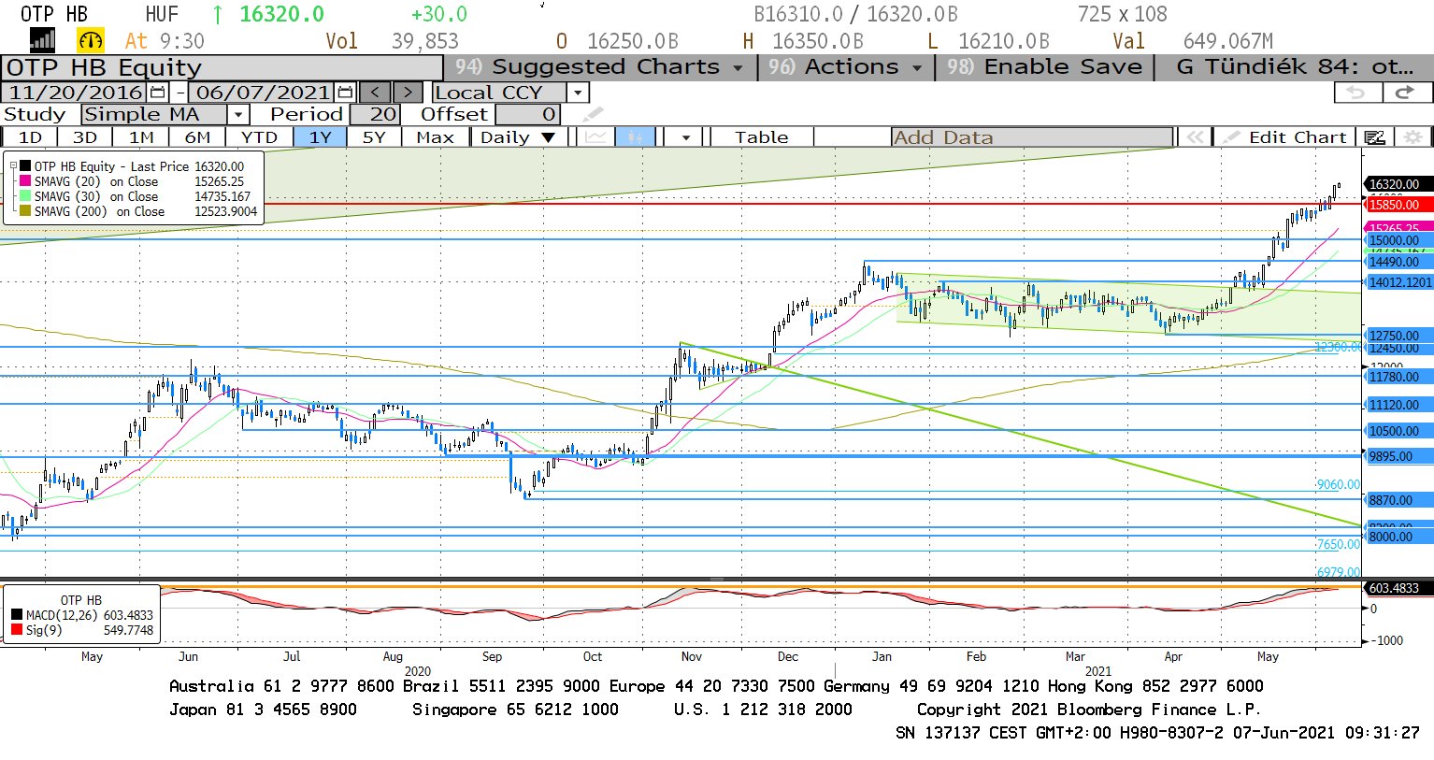The width and height of the screenshot is (1434, 760).
Task: Click the OTP HB Equity security field
Action: 222,67
